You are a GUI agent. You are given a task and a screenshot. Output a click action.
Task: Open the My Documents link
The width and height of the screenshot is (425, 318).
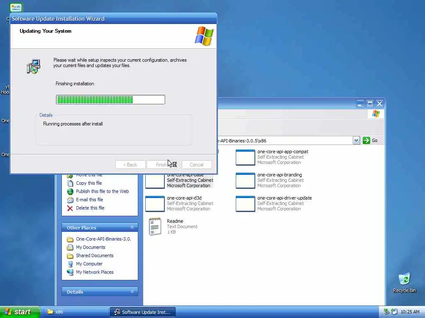coord(90,247)
